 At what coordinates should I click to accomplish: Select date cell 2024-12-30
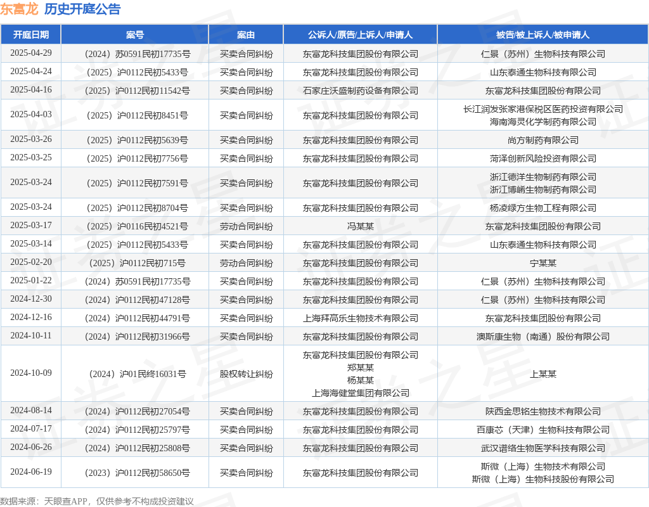[x=31, y=299]
